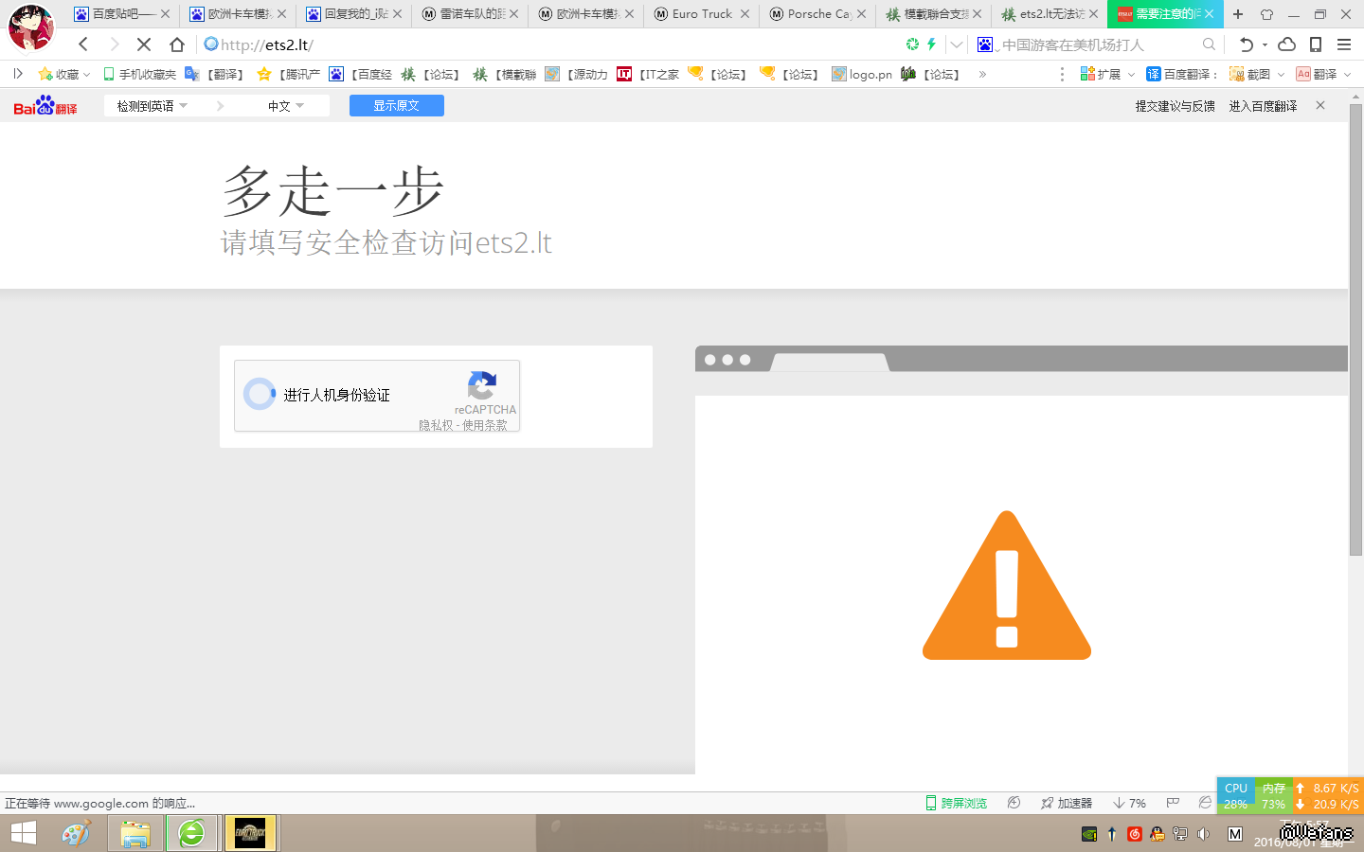This screenshot has height=852, width=1364.
Task: Open the cloud sync icon
Action: pyautogui.click(x=1286, y=44)
